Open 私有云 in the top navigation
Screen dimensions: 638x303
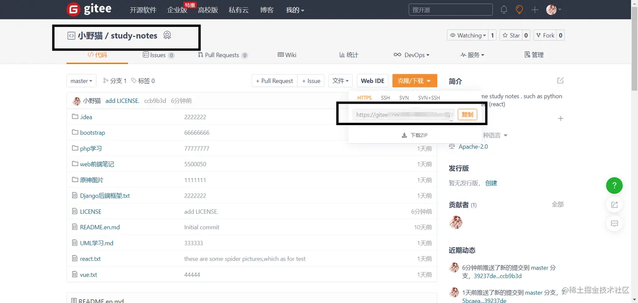[x=238, y=10]
